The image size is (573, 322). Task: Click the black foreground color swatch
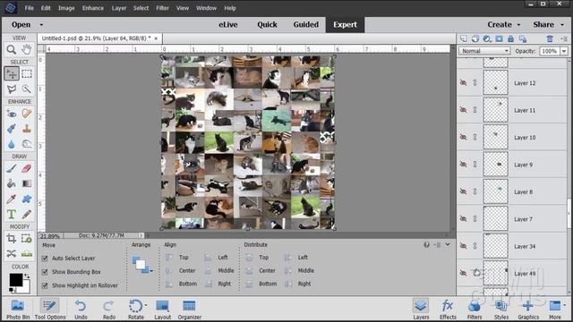[16, 280]
